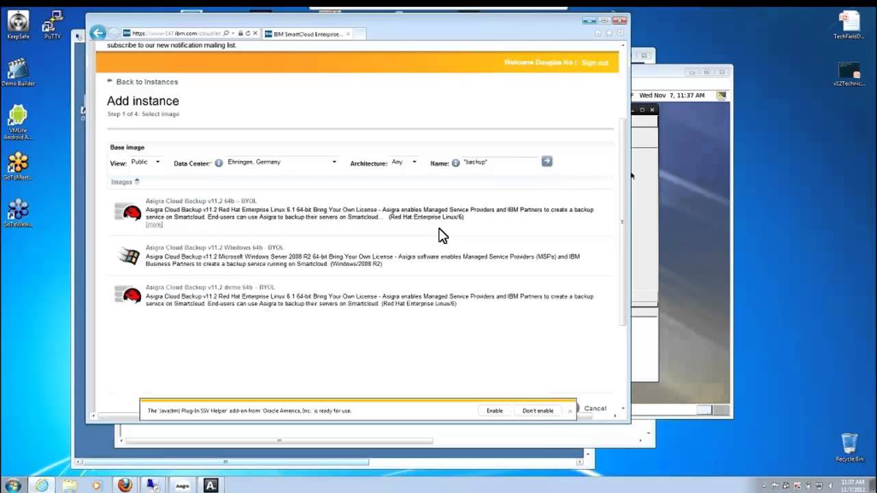Open browser Home icon

point(598,33)
